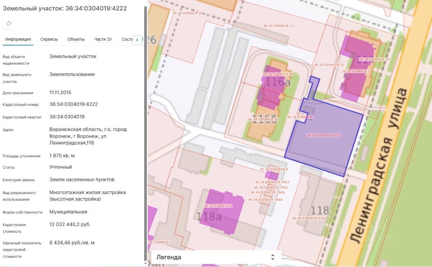Image resolution: width=432 pixels, height=267 pixels.
Task: Click the 'Категория земель' field label
Action: click(19, 180)
